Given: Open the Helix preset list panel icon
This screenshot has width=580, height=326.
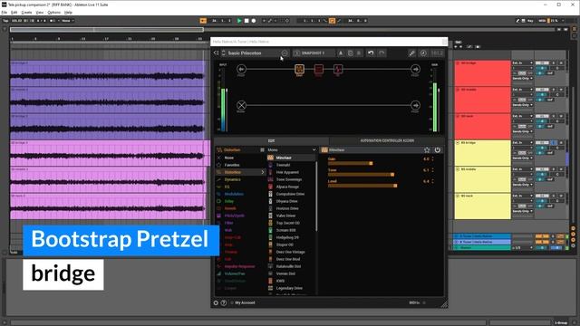Looking at the screenshot, I should [216, 53].
